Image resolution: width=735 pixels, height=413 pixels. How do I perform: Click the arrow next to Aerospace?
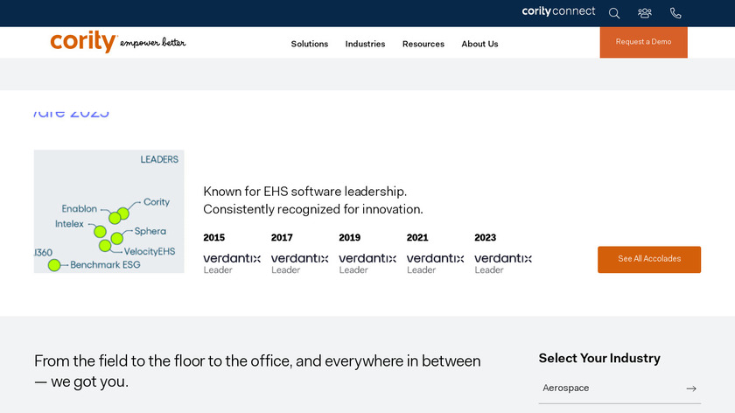click(691, 388)
